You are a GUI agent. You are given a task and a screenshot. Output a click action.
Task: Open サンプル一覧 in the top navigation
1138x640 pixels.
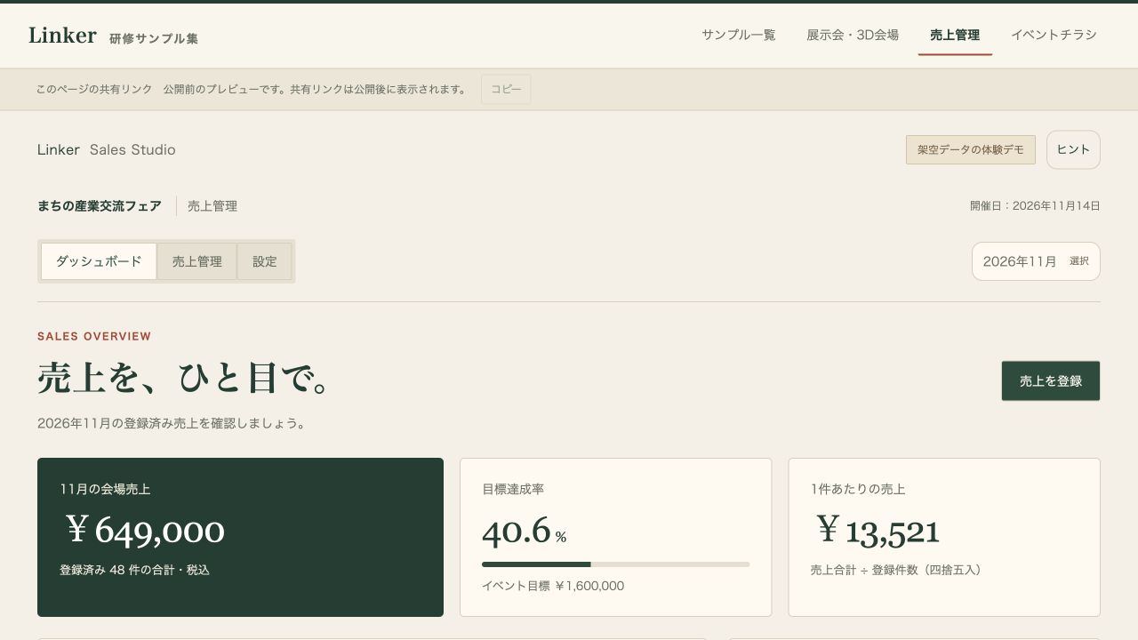[x=738, y=35]
